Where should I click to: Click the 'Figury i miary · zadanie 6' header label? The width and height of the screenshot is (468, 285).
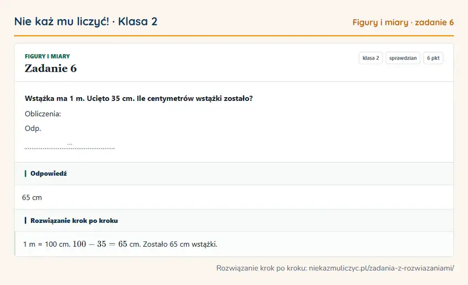403,22
